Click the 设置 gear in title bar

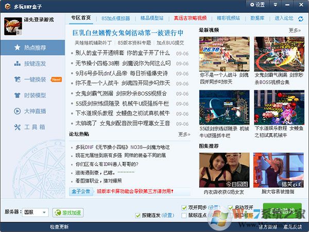257,5
